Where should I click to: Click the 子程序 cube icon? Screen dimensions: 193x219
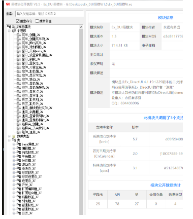pos(14,31)
